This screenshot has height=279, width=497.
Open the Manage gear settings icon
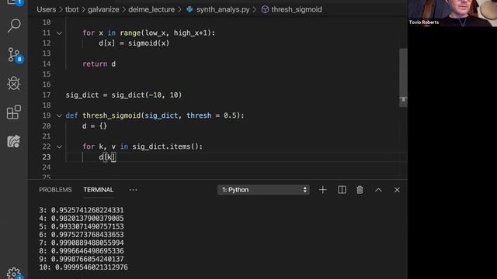point(14,274)
